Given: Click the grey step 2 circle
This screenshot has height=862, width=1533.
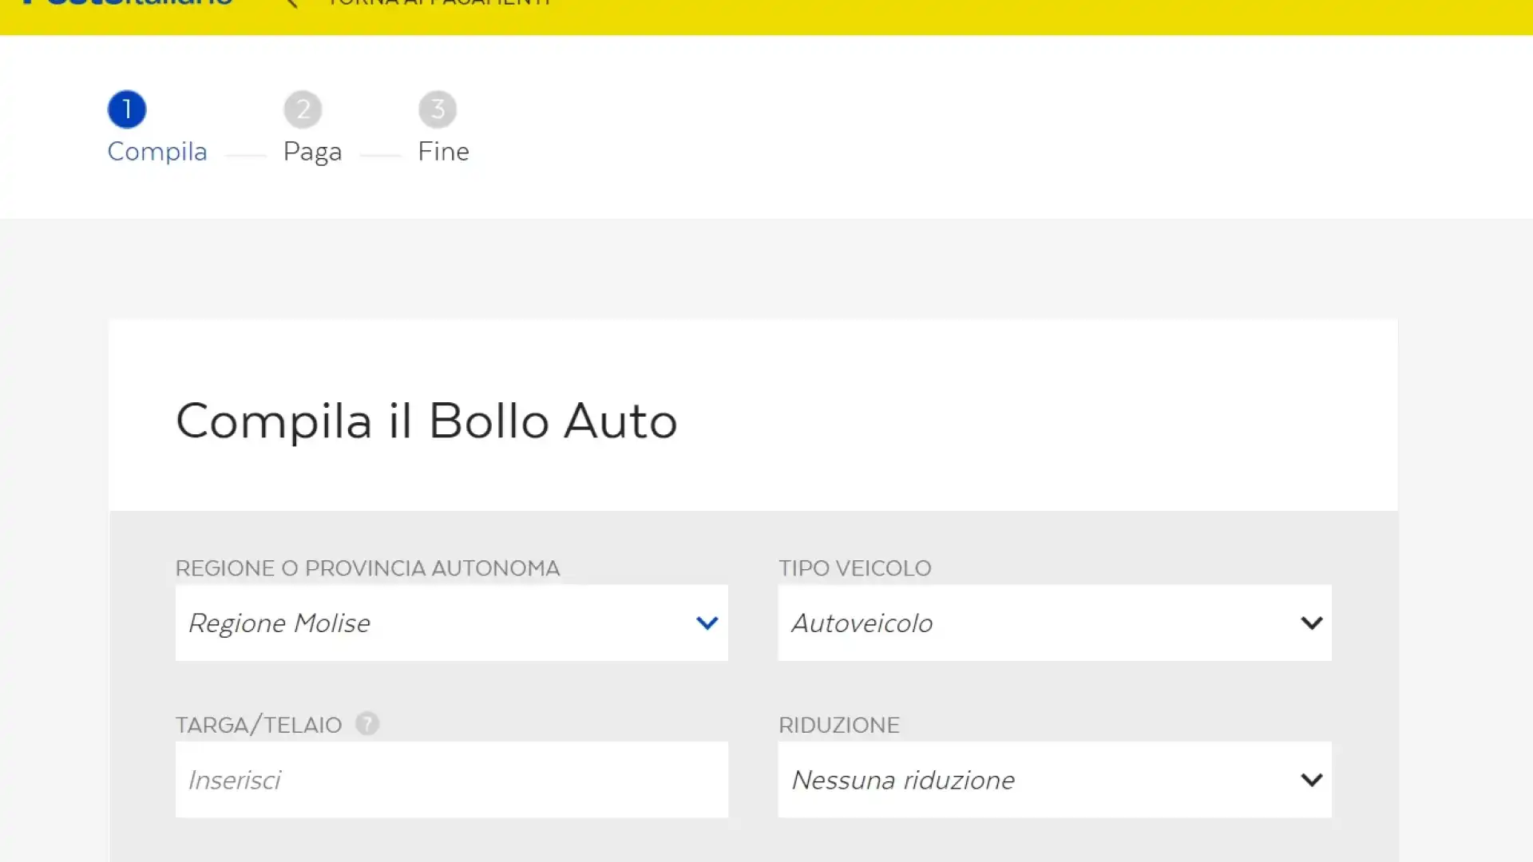Looking at the screenshot, I should [303, 109].
